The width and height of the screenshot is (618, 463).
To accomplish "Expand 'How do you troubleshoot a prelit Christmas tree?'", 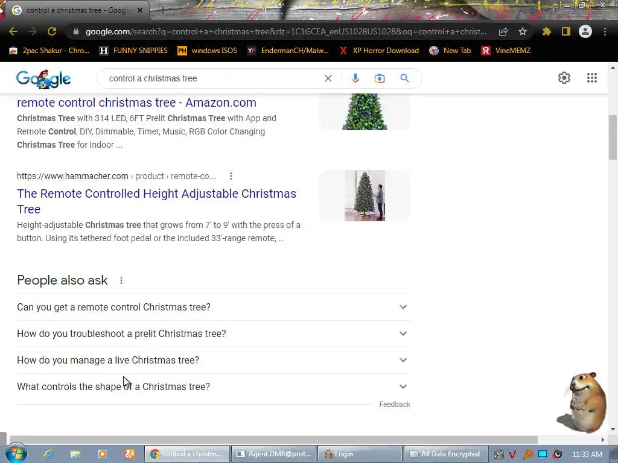I will pos(214,333).
